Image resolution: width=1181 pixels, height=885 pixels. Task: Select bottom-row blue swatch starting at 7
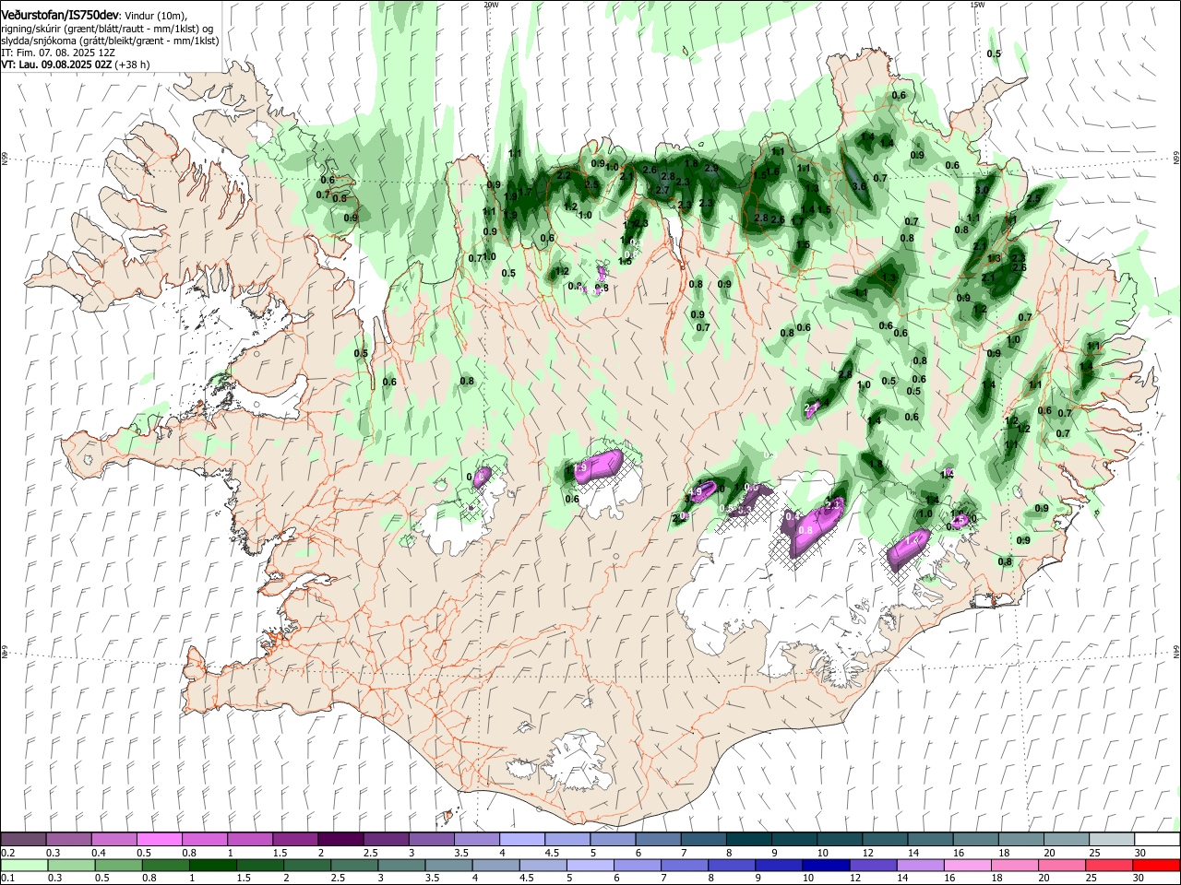pyautogui.click(x=684, y=865)
